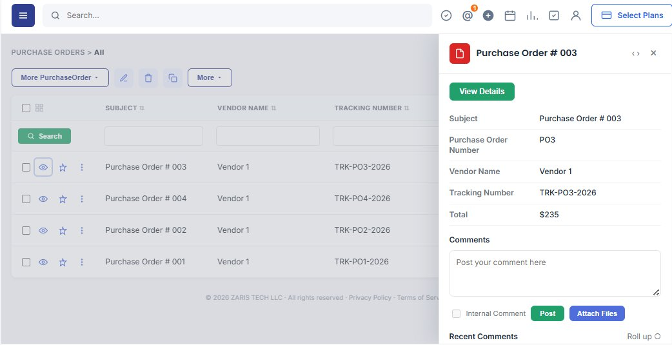Click the 'TRK-PO4-2026' tracking number cell
The width and height of the screenshot is (672, 345).
tap(362, 199)
